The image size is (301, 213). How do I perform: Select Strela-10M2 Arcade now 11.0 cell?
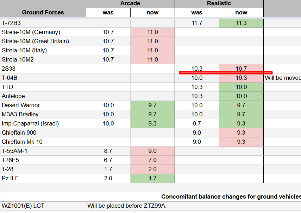pyautogui.click(x=152, y=59)
